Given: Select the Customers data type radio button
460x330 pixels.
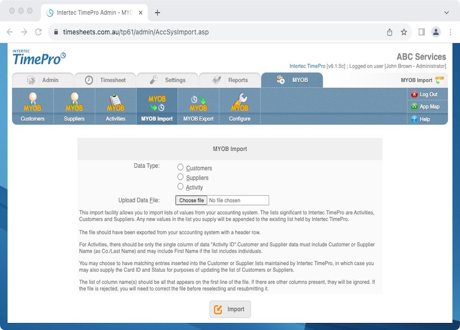Looking at the screenshot, I should pyautogui.click(x=180, y=167).
